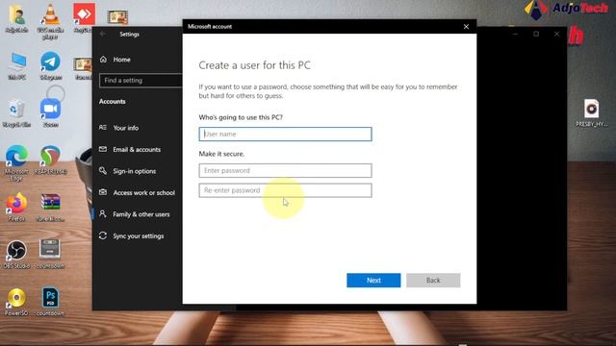Click the Settings window back arrow
This screenshot has width=616, height=346.
point(103,35)
